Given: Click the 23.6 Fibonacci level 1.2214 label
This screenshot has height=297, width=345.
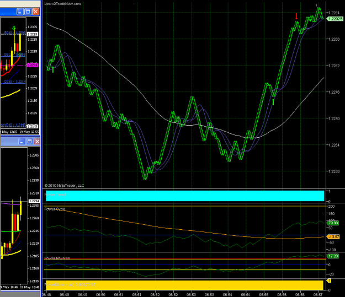Looking at the screenshot, I should point(14,82).
